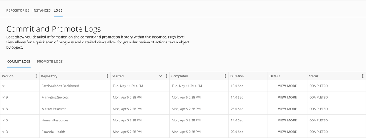Image resolution: width=367 pixels, height=138 pixels.
Task: Toggle the Started column sort arrow
Action: tap(160, 76)
